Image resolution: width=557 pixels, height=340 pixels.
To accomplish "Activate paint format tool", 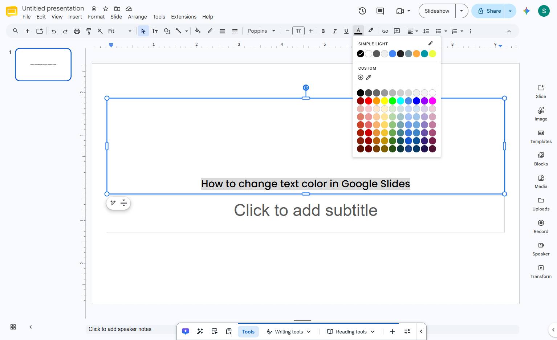I will tap(88, 31).
